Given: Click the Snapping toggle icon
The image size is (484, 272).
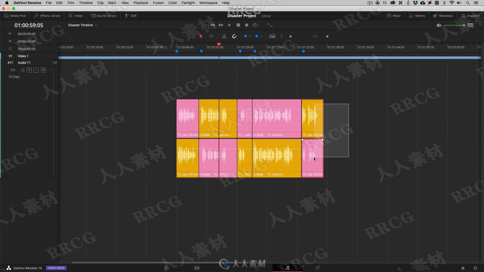Looking at the screenshot, I should 235,36.
